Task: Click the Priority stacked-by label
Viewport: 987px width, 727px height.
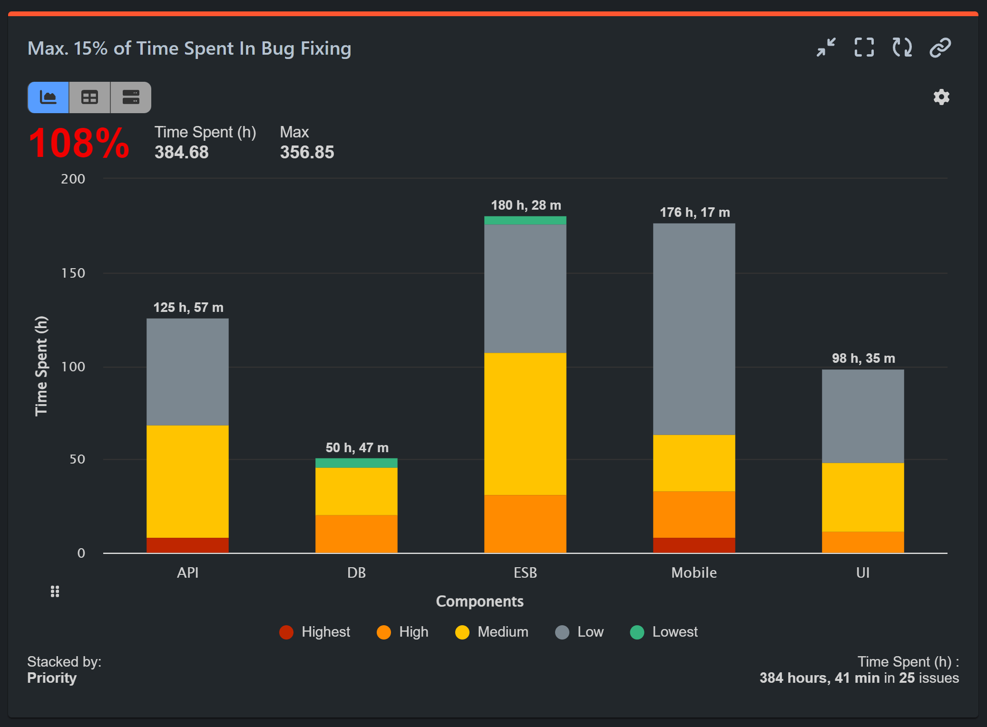Action: point(52,678)
